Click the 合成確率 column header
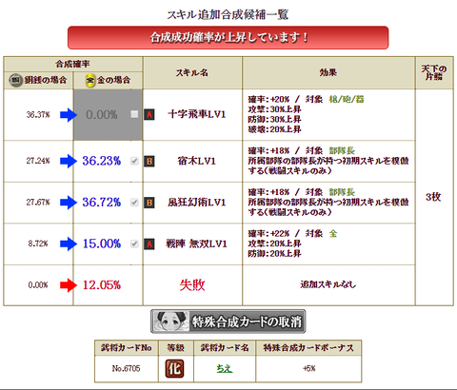Image resolution: width=457 pixels, height=390 pixels. (x=72, y=64)
